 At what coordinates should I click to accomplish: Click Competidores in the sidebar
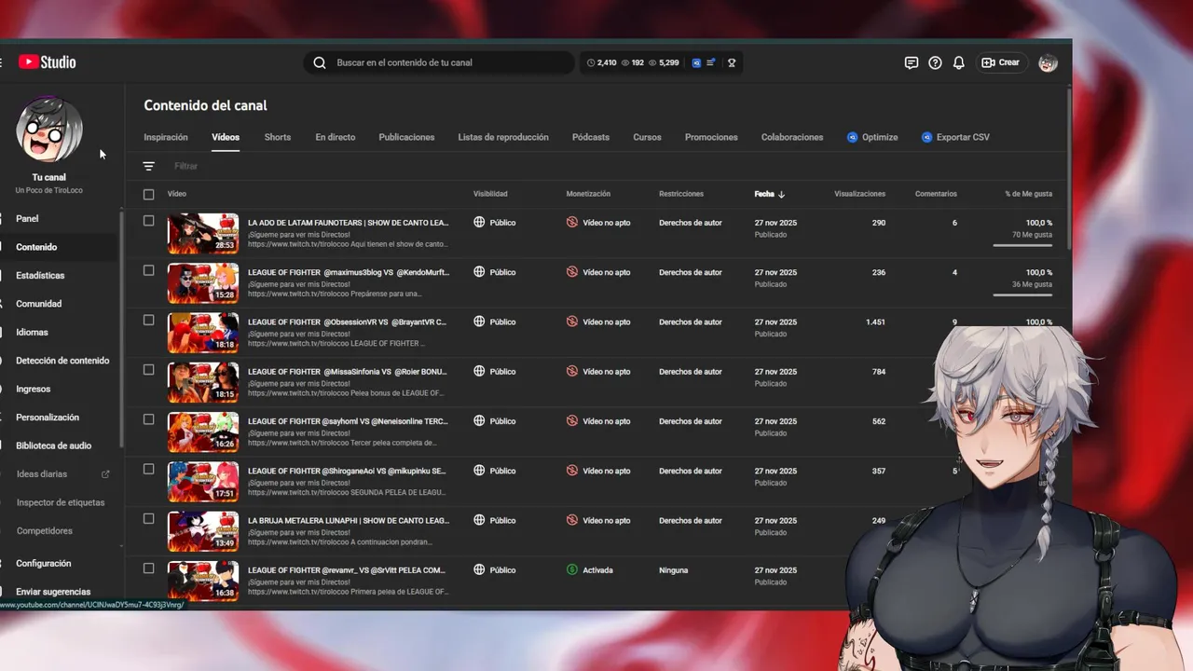pyautogui.click(x=44, y=531)
